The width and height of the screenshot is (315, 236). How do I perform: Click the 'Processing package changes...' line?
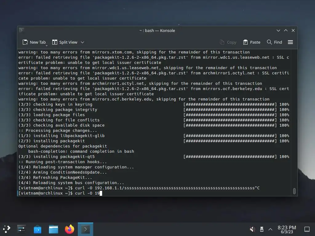click(x=58, y=130)
